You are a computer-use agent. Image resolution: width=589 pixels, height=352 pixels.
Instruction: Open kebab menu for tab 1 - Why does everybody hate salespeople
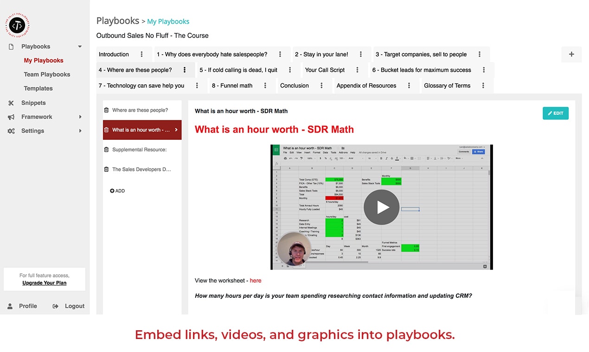(x=280, y=54)
